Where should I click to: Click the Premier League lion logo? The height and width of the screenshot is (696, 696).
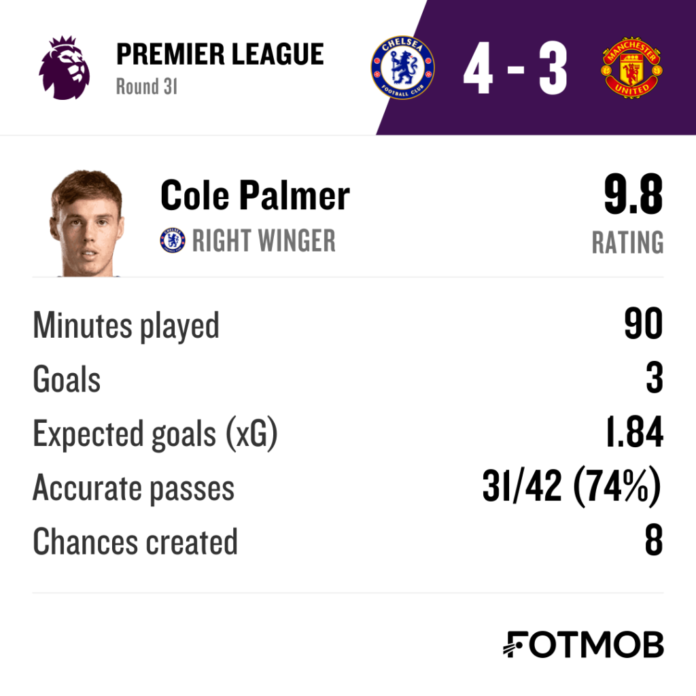65,67
